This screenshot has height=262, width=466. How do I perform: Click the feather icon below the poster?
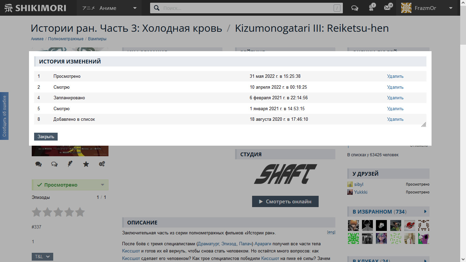(x=70, y=164)
